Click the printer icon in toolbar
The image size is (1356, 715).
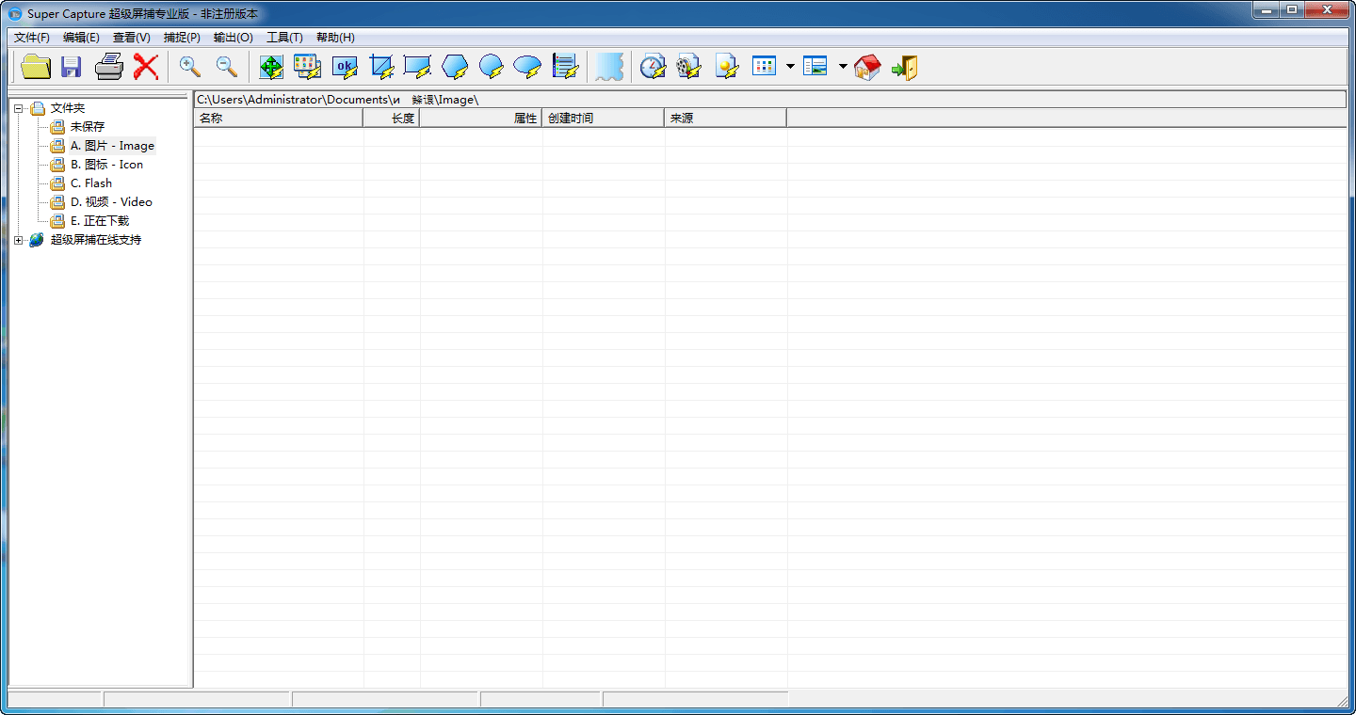coord(109,67)
